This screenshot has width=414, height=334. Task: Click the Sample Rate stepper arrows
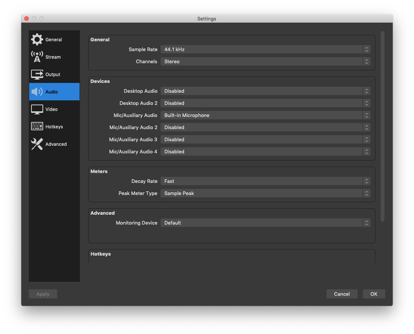click(x=366, y=49)
